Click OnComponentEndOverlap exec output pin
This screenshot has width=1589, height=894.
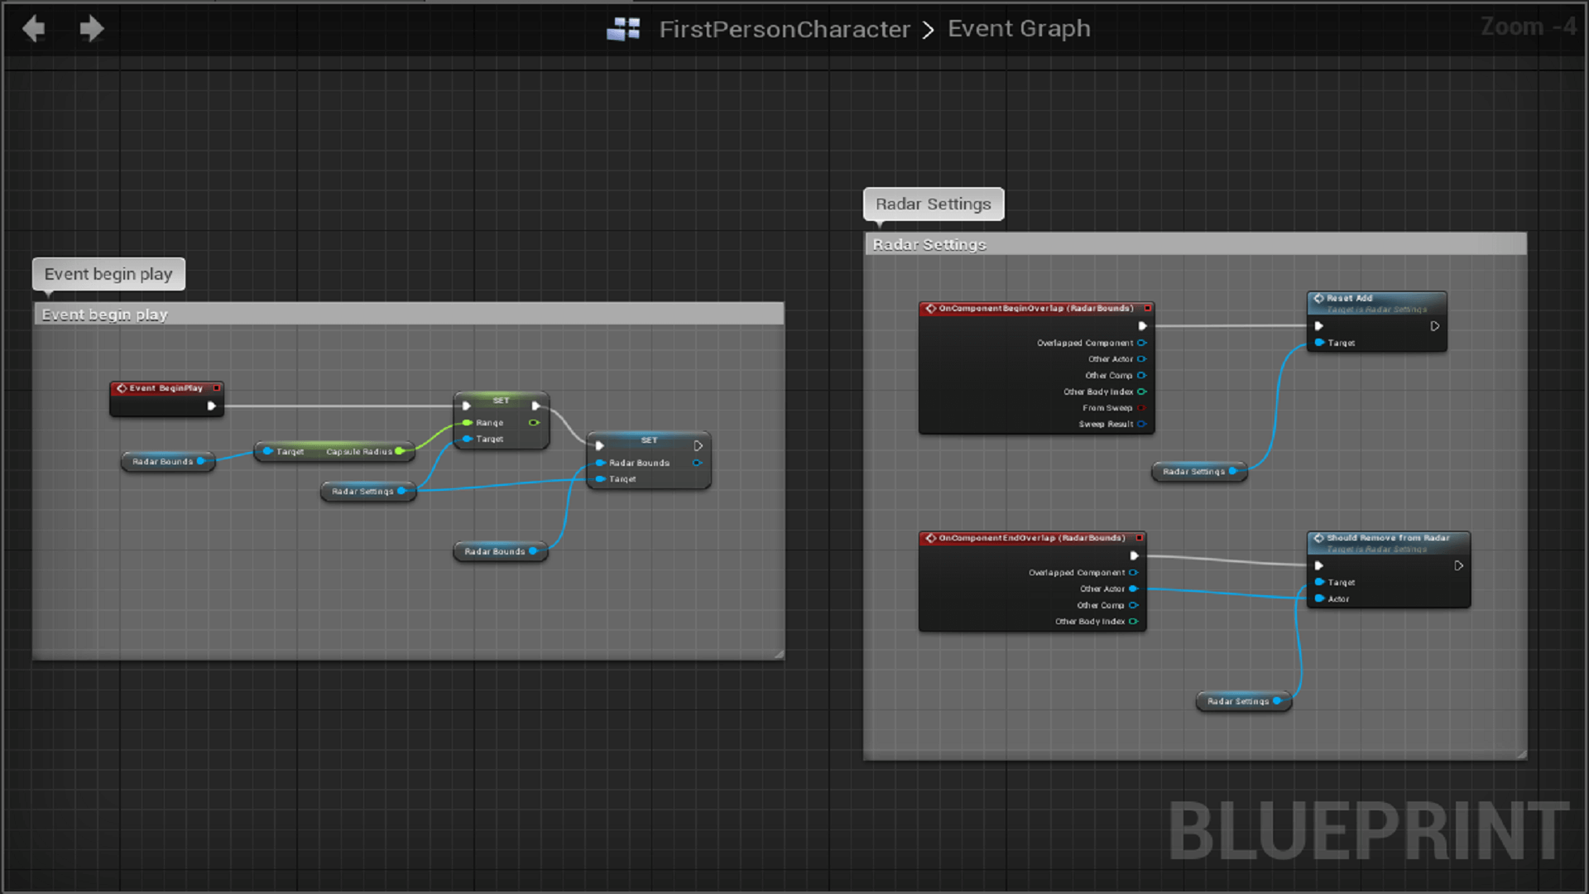click(1135, 556)
